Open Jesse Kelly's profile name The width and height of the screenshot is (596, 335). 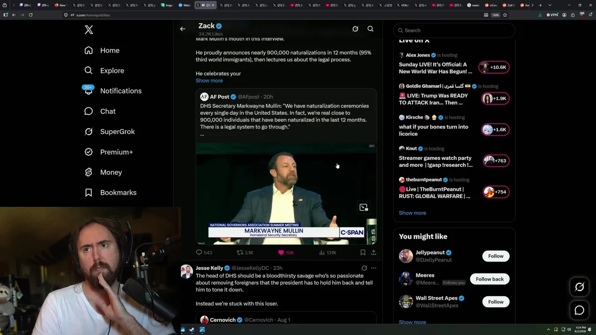pyautogui.click(x=209, y=268)
